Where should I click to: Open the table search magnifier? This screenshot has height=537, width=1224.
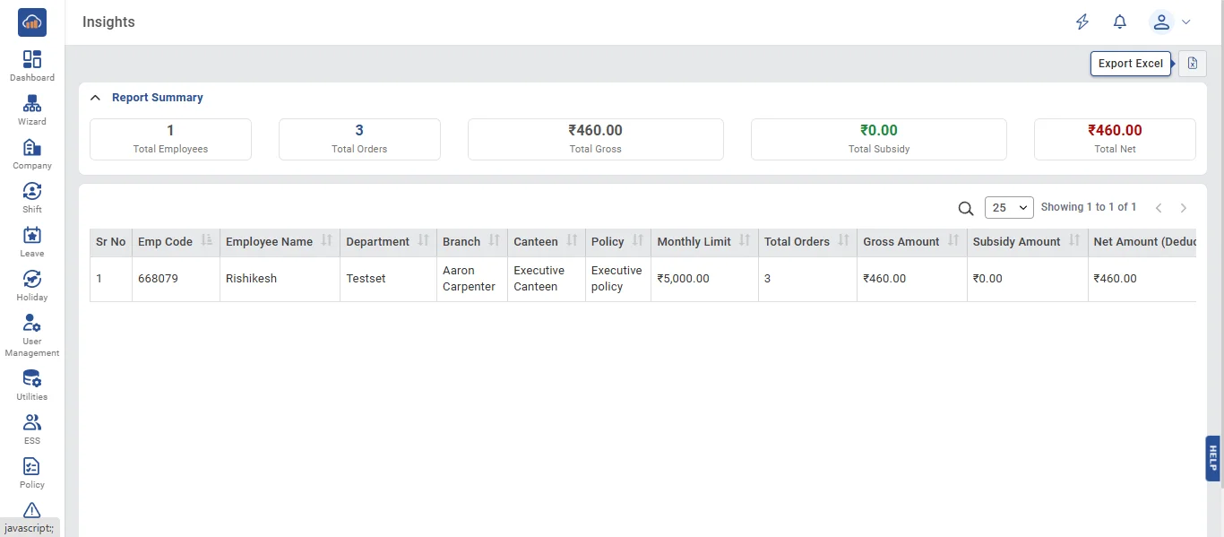tap(966, 208)
